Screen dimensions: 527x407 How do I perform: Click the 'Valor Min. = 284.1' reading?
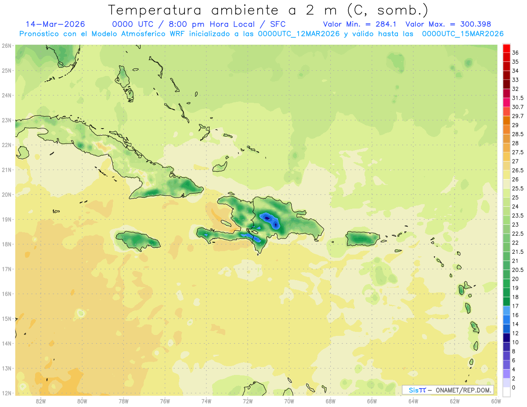[360, 24]
